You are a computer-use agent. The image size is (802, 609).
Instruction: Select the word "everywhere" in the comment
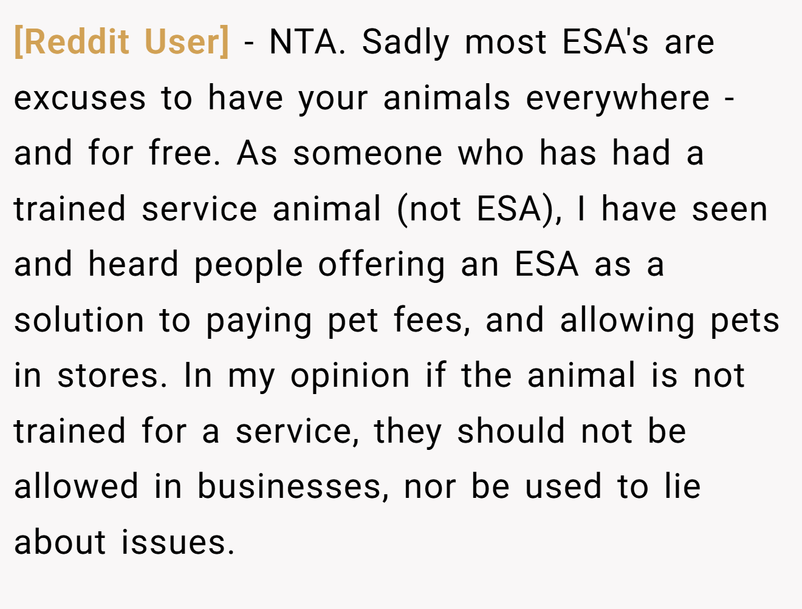(617, 98)
